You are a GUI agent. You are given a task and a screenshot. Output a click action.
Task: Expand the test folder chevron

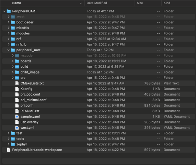(9, 133)
